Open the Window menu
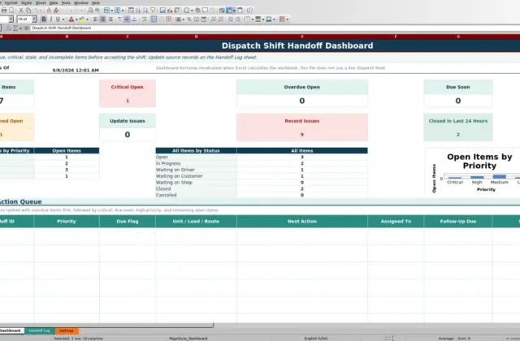The width and height of the screenshot is (520, 341). pyautogui.click(x=81, y=2)
